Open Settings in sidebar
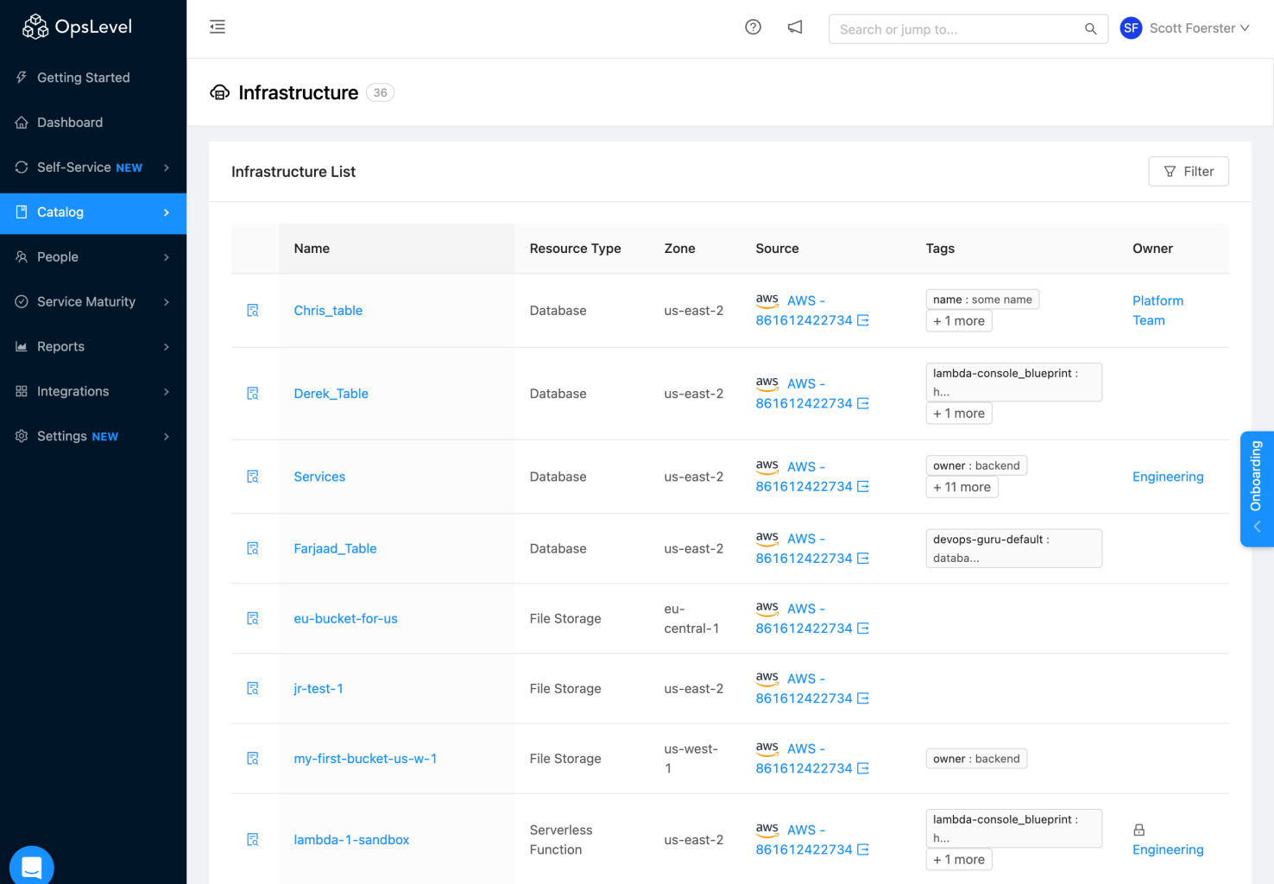 click(x=93, y=437)
